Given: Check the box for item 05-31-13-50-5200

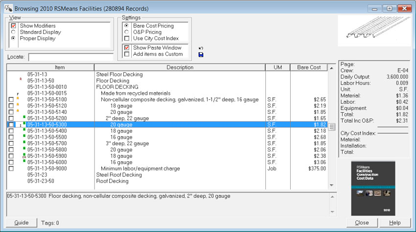Looking at the screenshot, I should (x=11, y=118).
